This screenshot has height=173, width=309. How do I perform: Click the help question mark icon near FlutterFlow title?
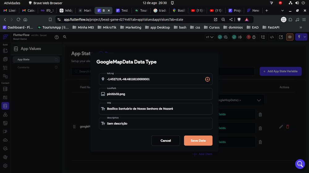pyautogui.click(x=57, y=37)
